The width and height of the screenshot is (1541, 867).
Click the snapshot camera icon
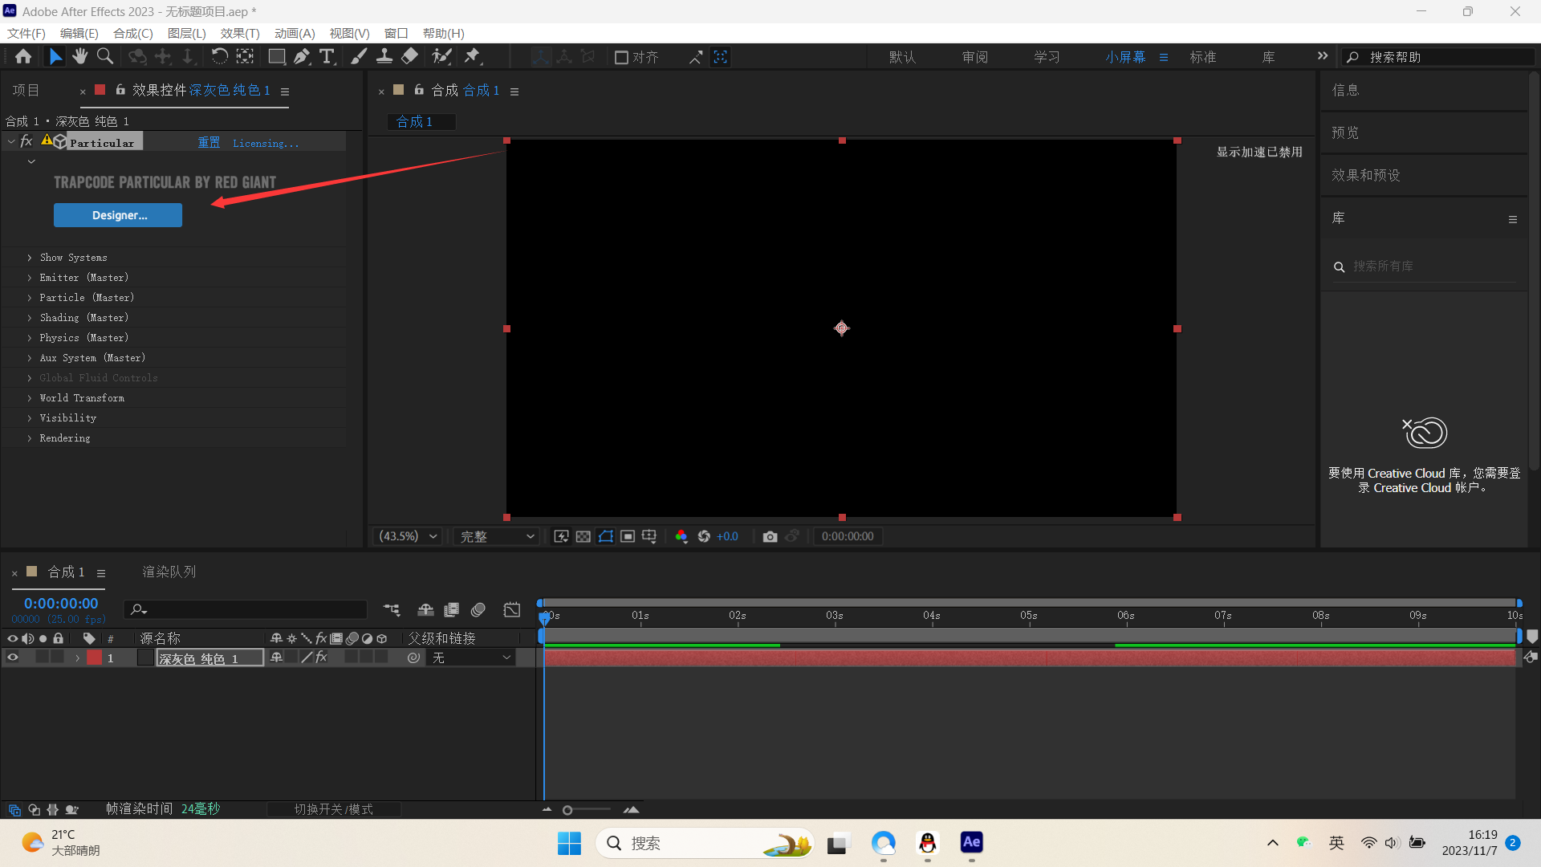pos(770,536)
